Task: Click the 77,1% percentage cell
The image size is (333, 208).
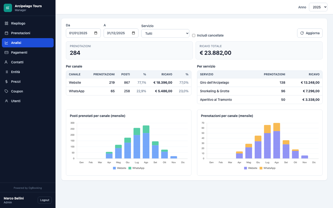Action: 142,83
